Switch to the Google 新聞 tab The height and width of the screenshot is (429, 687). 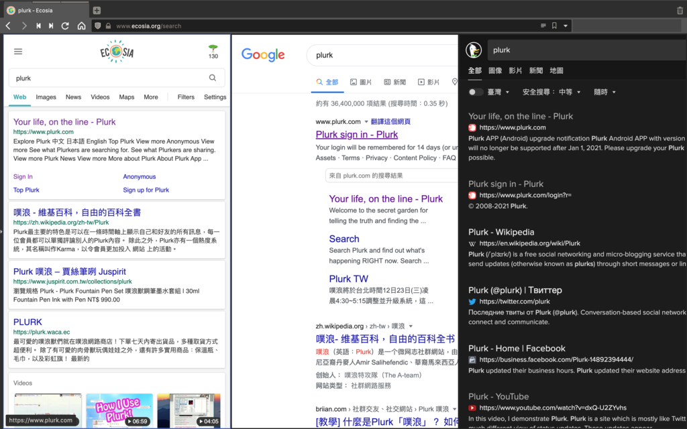pos(394,82)
